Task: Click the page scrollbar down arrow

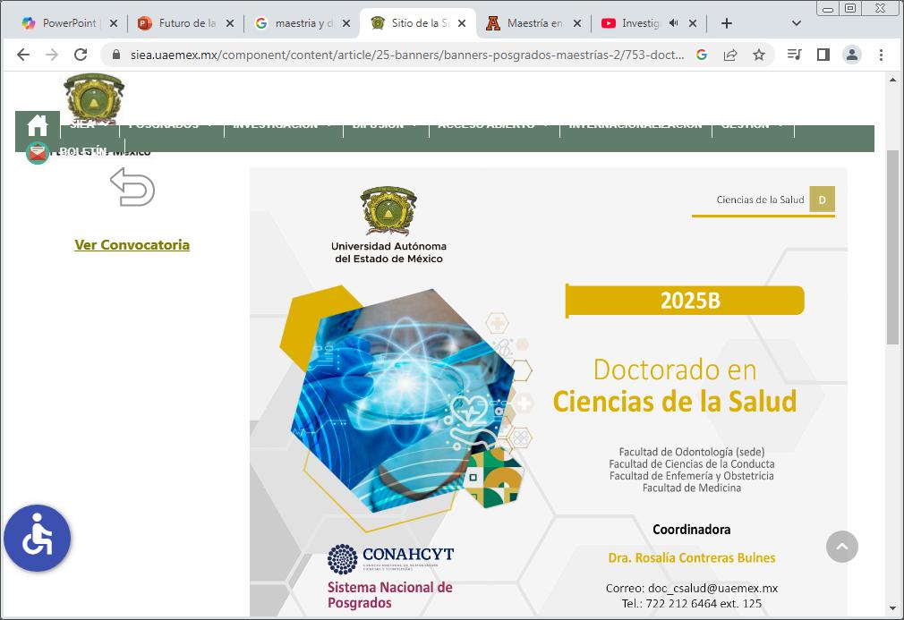Action: tap(893, 608)
